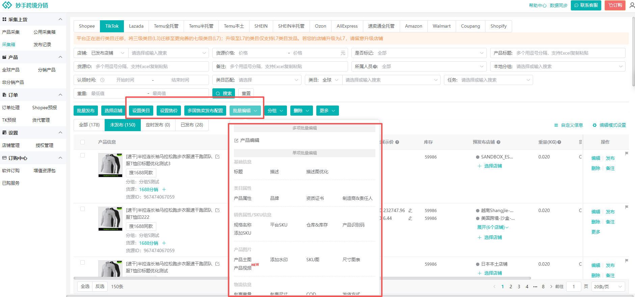Click the 批量发布 button

point(86,111)
